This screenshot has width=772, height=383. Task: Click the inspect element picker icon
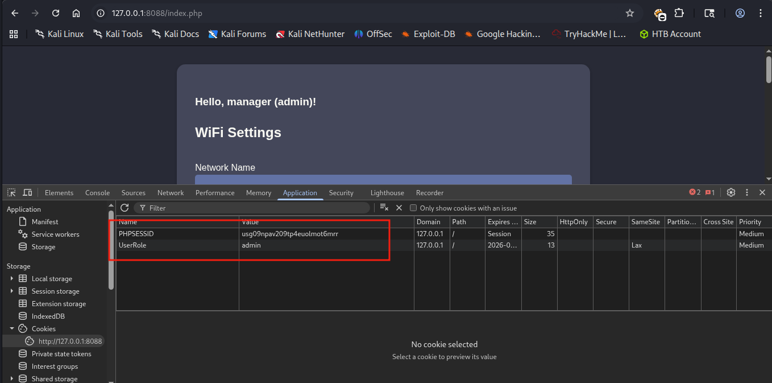pos(11,193)
